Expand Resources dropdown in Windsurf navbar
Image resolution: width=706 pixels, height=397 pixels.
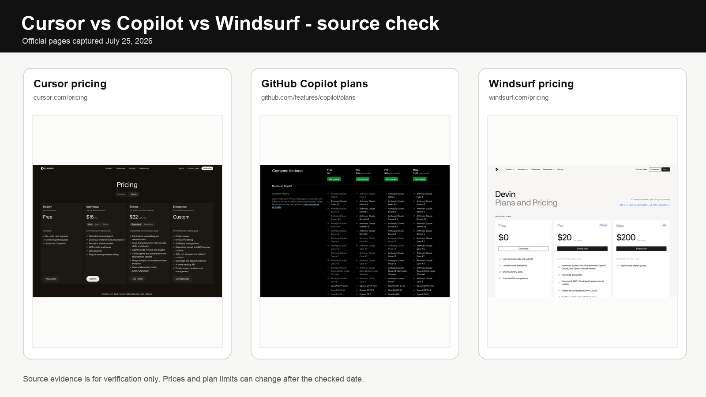pyautogui.click(x=548, y=169)
